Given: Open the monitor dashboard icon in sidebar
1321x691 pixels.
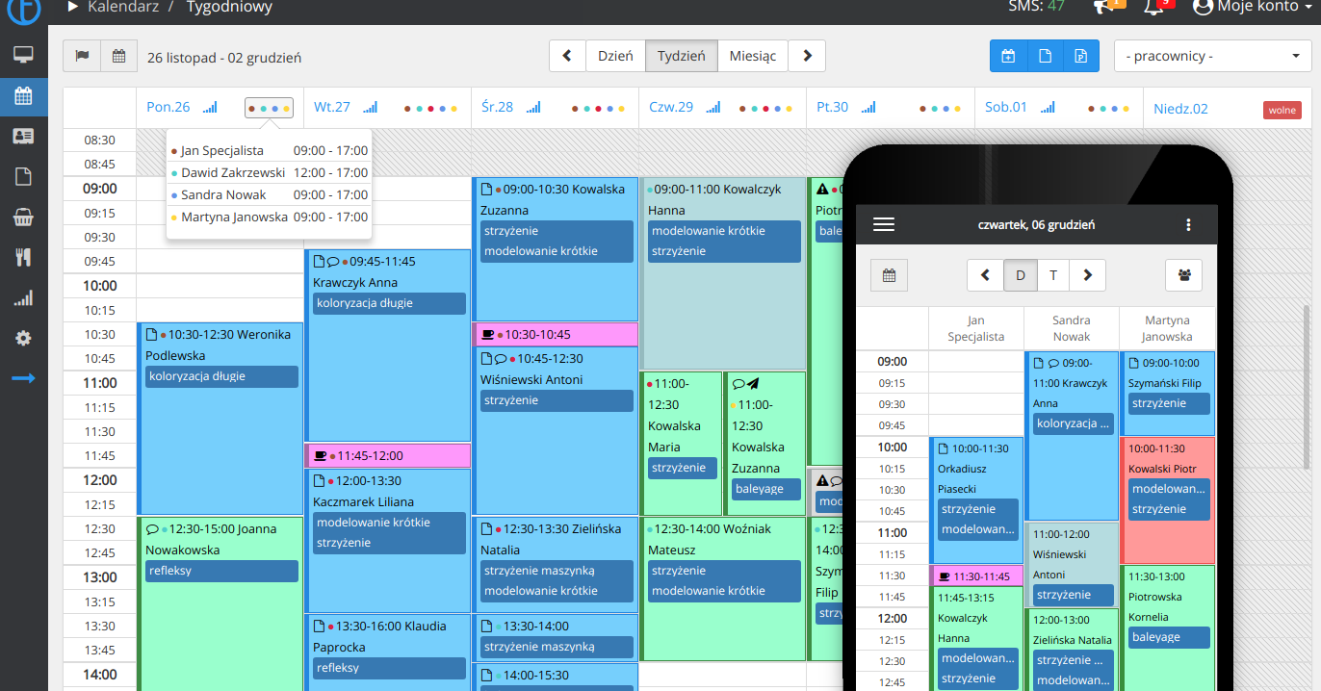Looking at the screenshot, I should click(23, 55).
